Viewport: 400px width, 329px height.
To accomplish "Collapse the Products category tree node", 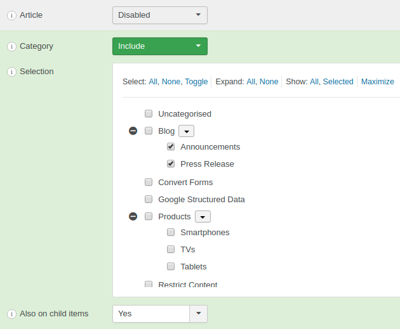I will pyautogui.click(x=133, y=217).
